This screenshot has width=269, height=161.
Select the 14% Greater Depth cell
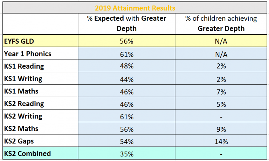click(x=221, y=141)
